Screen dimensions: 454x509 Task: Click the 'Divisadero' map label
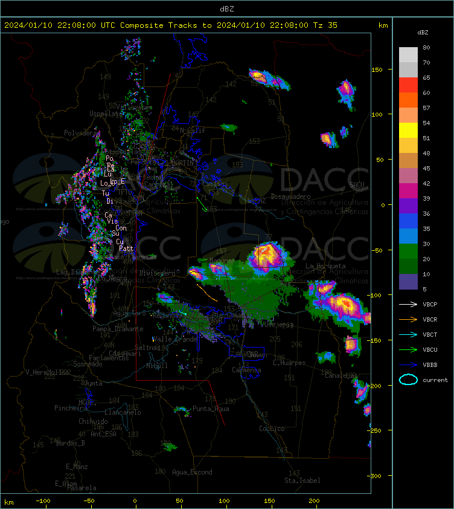coord(158,273)
